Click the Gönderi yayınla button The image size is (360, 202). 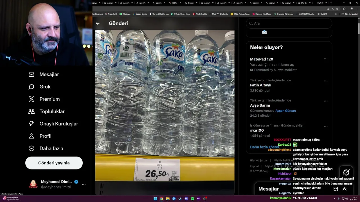[54, 163]
